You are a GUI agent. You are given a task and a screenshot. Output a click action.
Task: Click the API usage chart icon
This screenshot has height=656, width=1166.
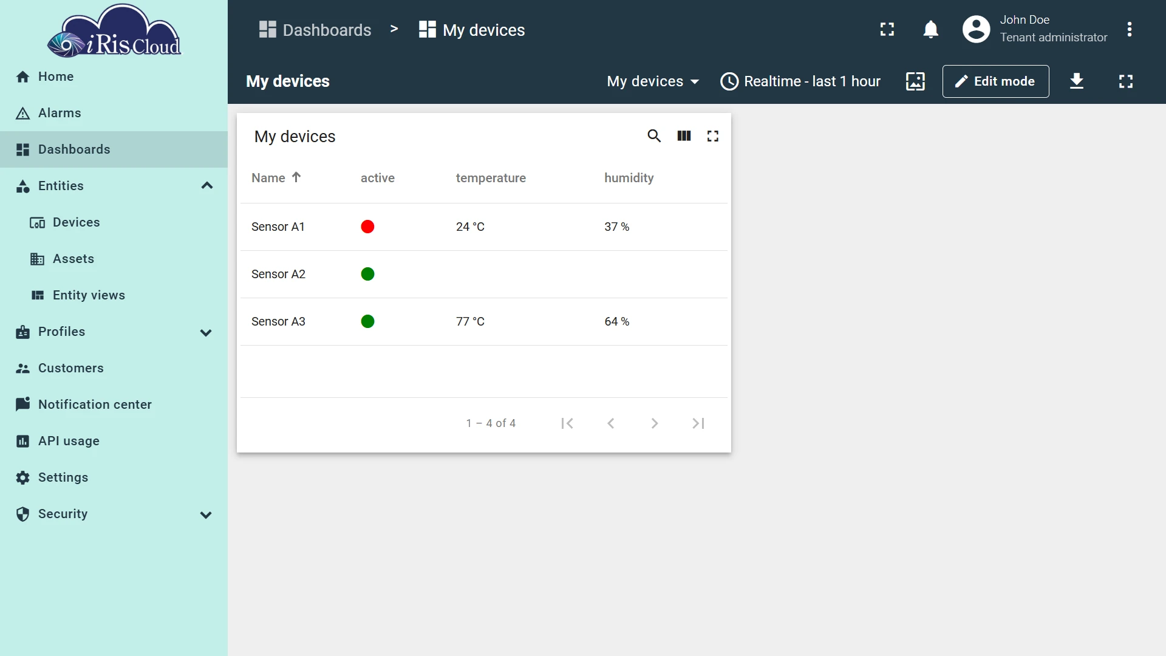[x=22, y=441]
